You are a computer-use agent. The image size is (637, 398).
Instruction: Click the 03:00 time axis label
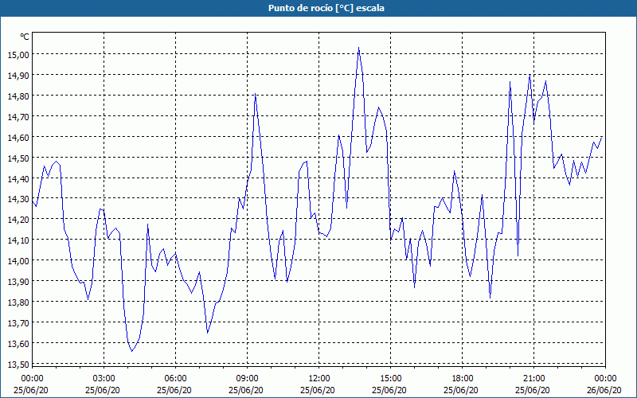click(104, 379)
